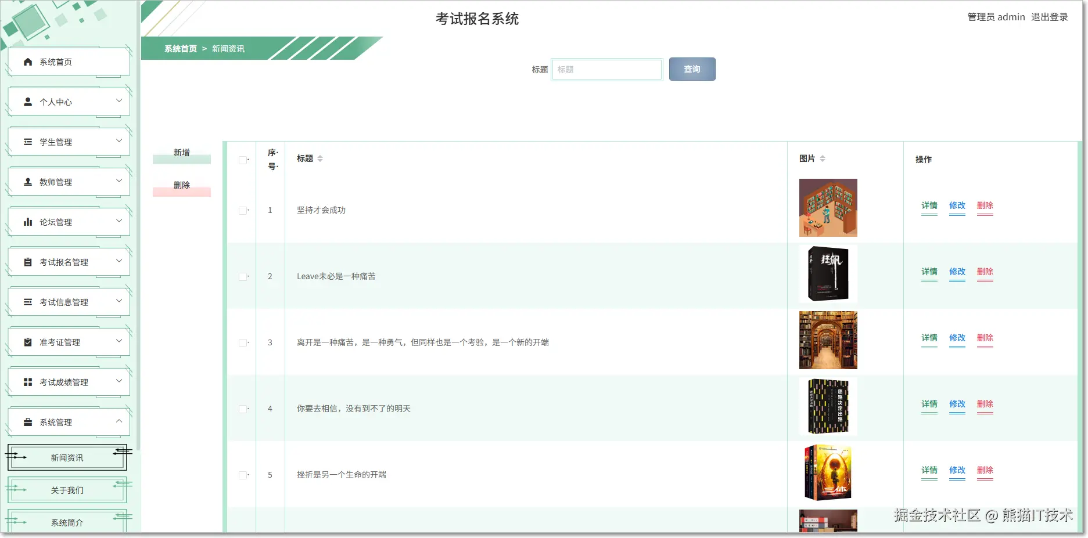Image resolution: width=1088 pixels, height=538 pixels.
Task: Check the row 2 checkbox for Leave未必是一种痛苦
Action: click(x=243, y=277)
